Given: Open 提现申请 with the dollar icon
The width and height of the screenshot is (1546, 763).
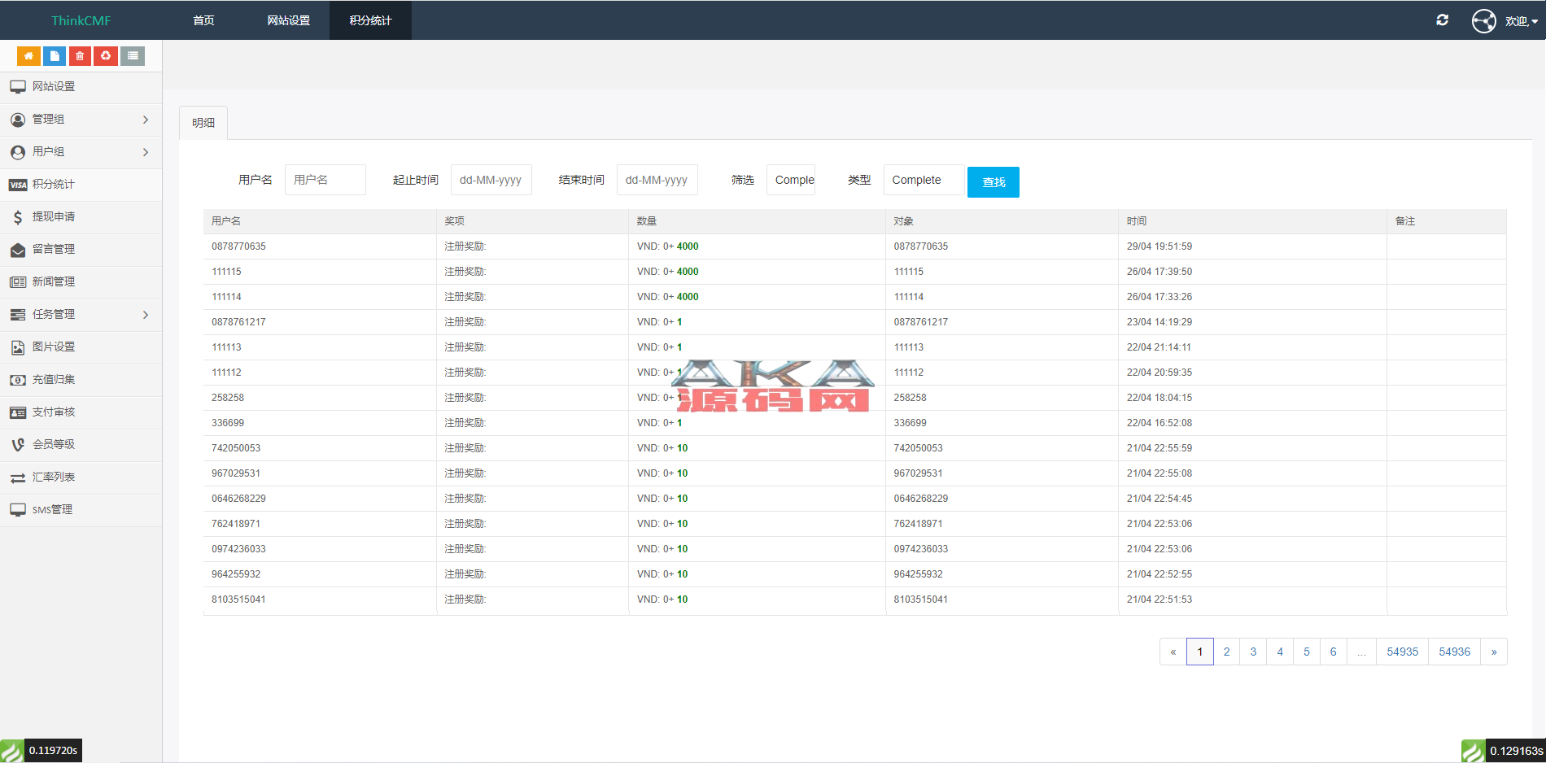Looking at the screenshot, I should tap(54, 217).
